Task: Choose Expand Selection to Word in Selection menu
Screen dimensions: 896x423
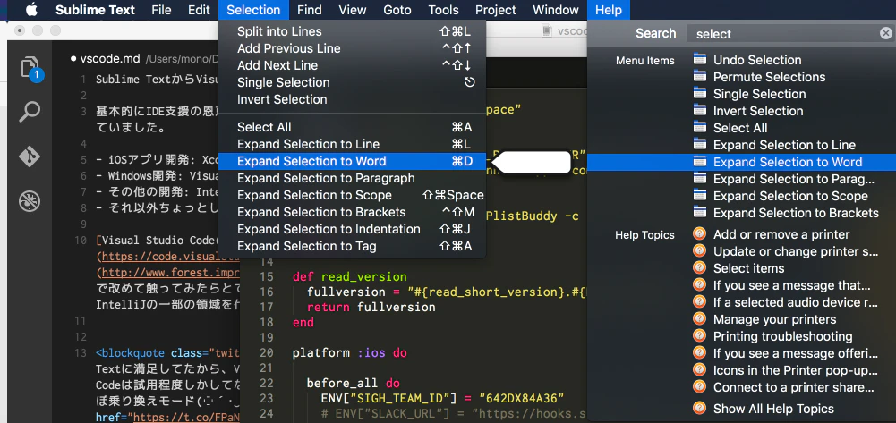Action: (x=352, y=161)
